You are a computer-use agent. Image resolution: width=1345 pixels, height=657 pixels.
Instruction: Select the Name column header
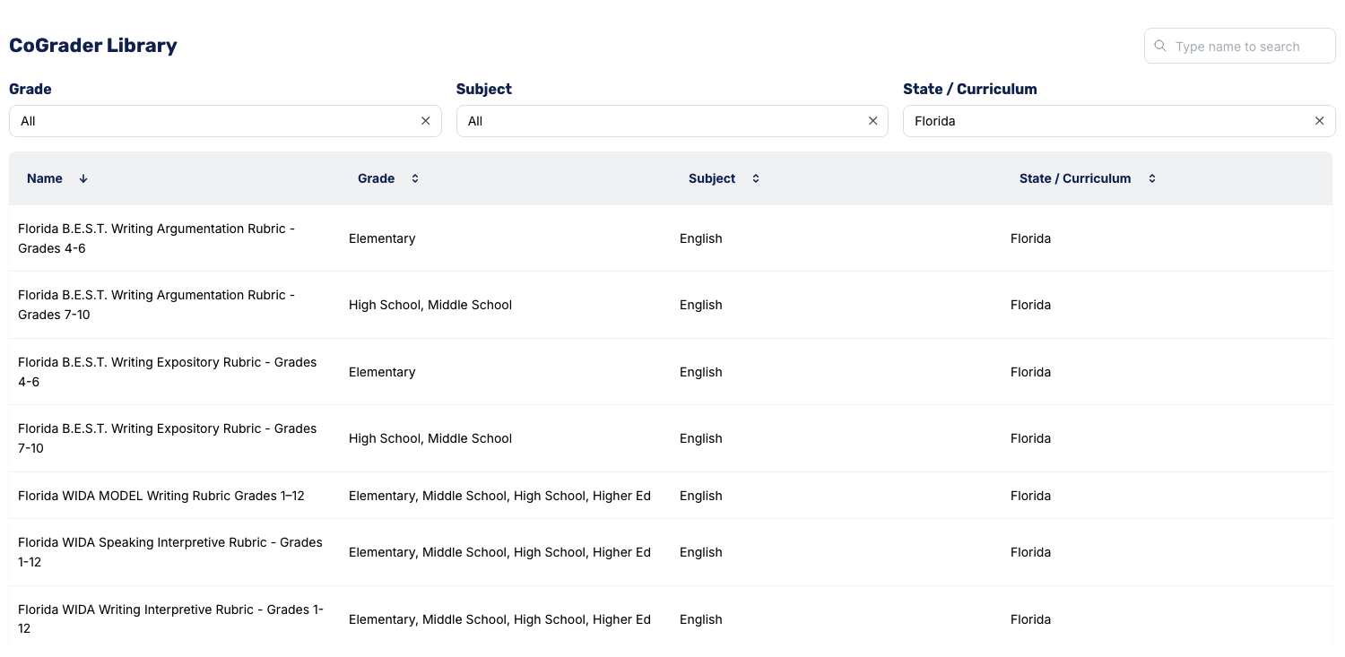pos(45,178)
